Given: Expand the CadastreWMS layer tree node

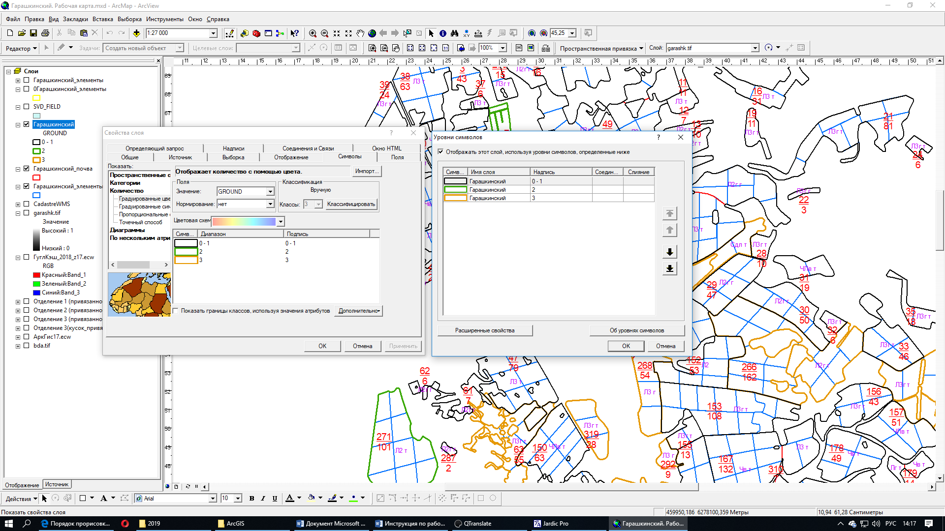Looking at the screenshot, I should tap(18, 204).
